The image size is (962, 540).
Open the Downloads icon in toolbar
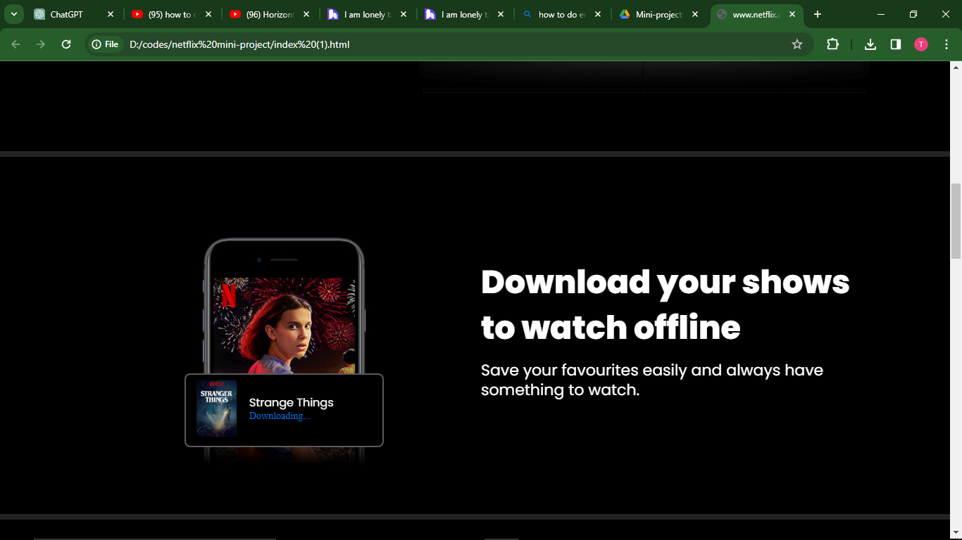click(x=870, y=44)
